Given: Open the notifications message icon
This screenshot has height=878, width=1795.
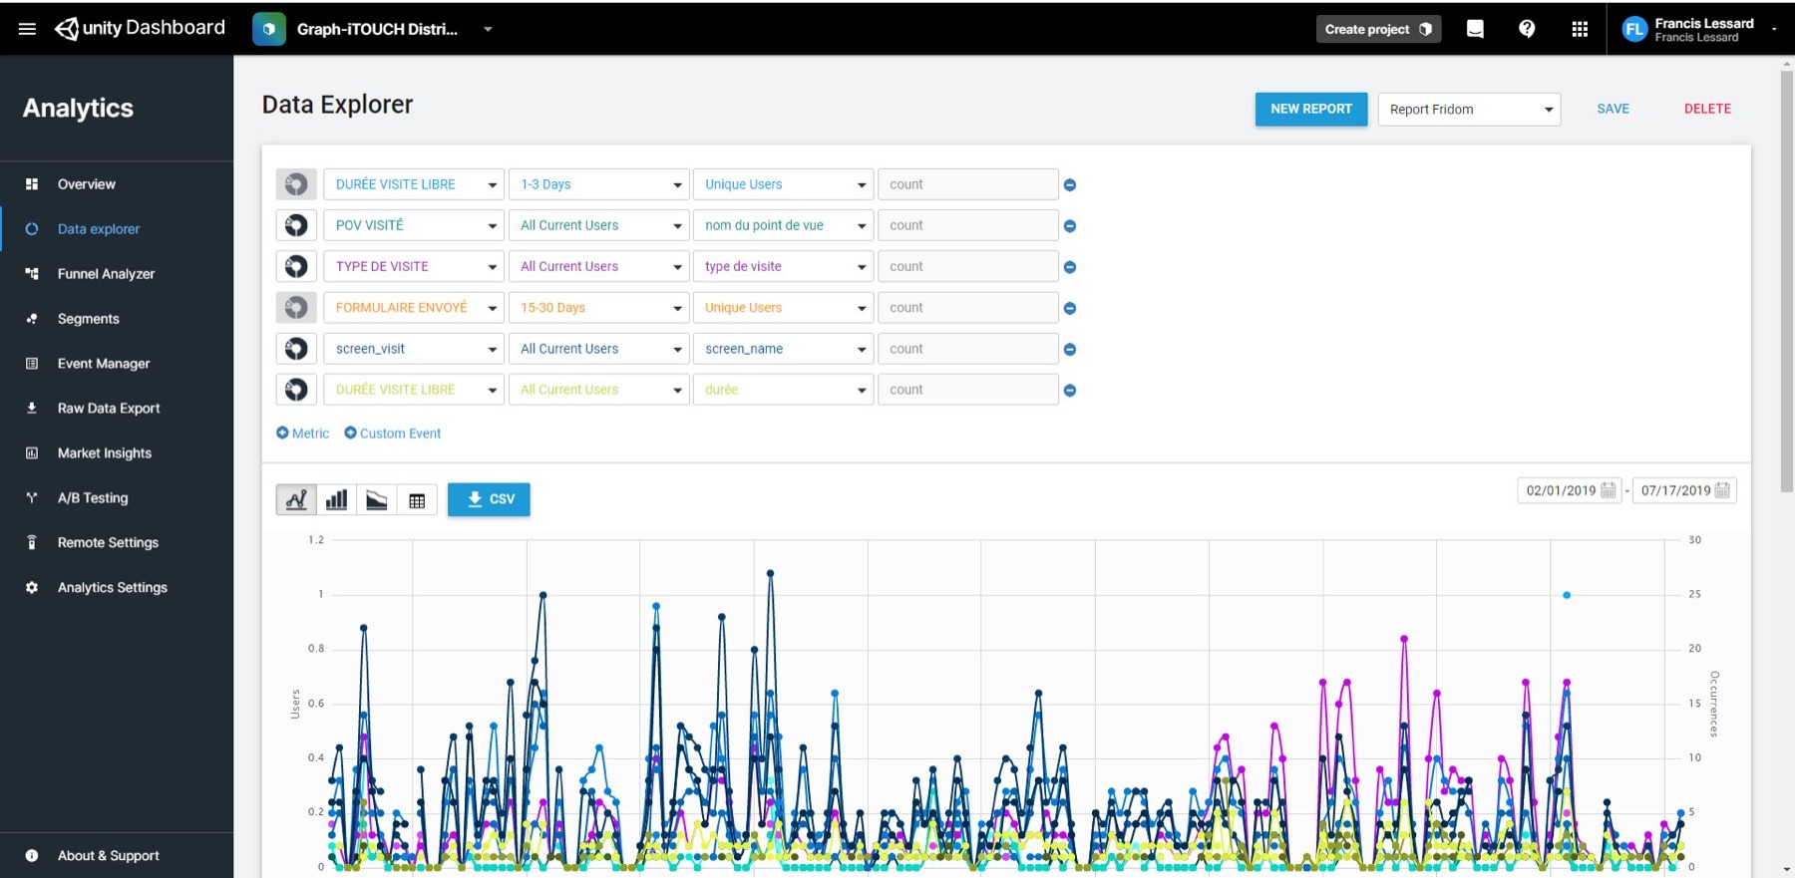Looking at the screenshot, I should coord(1475,29).
